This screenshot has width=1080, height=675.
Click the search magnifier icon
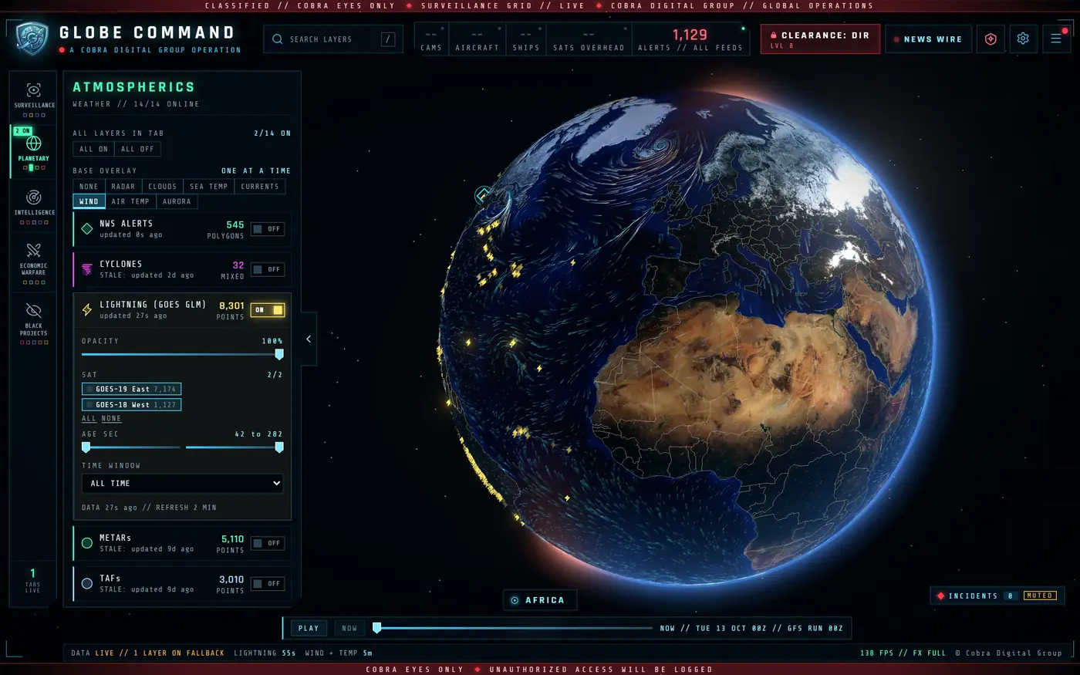[x=278, y=39]
